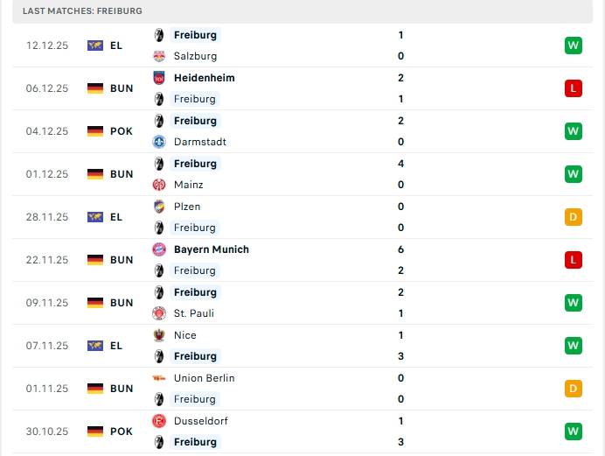Click the L badge for Heidenheim match
This screenshot has height=456, width=605.
pyautogui.click(x=573, y=88)
